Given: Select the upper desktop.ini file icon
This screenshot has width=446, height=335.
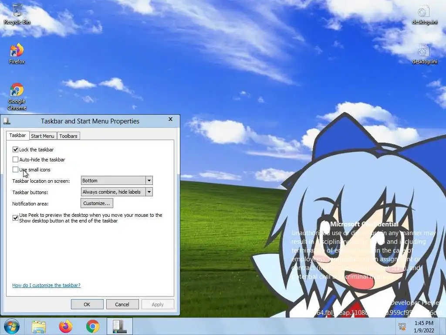Looking at the screenshot, I should coord(424,15).
